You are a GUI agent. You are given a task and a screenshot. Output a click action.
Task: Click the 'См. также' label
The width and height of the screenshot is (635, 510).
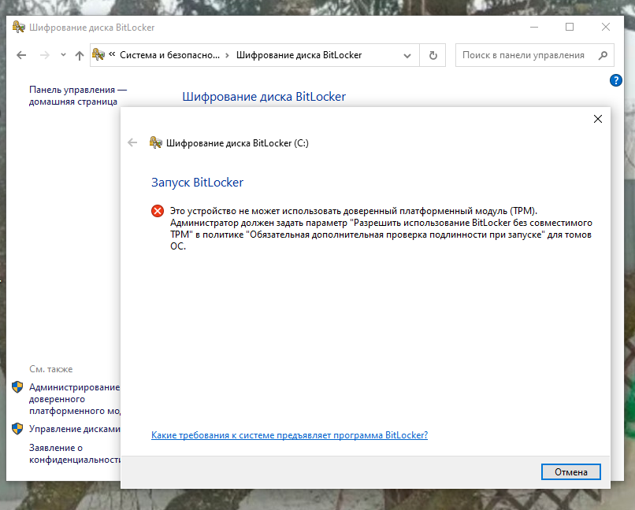coord(51,369)
